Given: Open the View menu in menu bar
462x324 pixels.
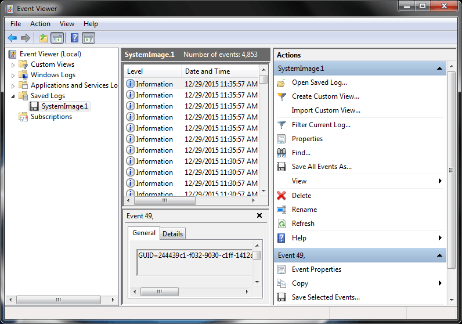Looking at the screenshot, I should tap(67, 24).
